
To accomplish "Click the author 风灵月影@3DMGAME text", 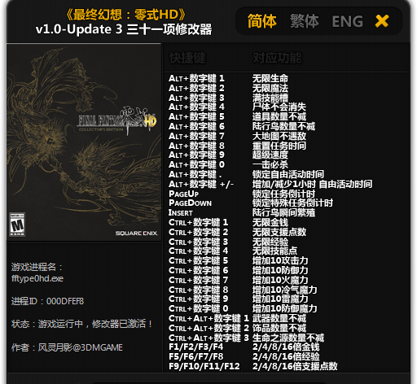I will [81, 347].
